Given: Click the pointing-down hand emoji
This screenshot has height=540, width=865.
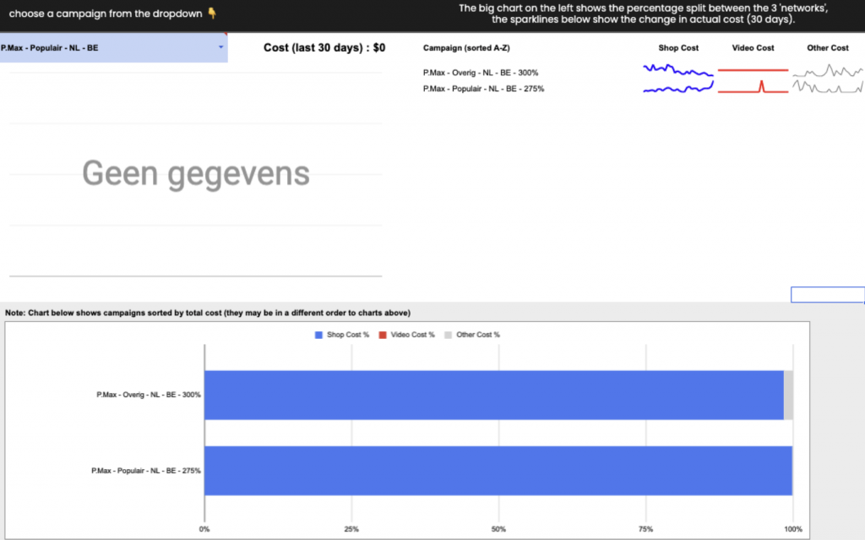Looking at the screenshot, I should [x=212, y=14].
